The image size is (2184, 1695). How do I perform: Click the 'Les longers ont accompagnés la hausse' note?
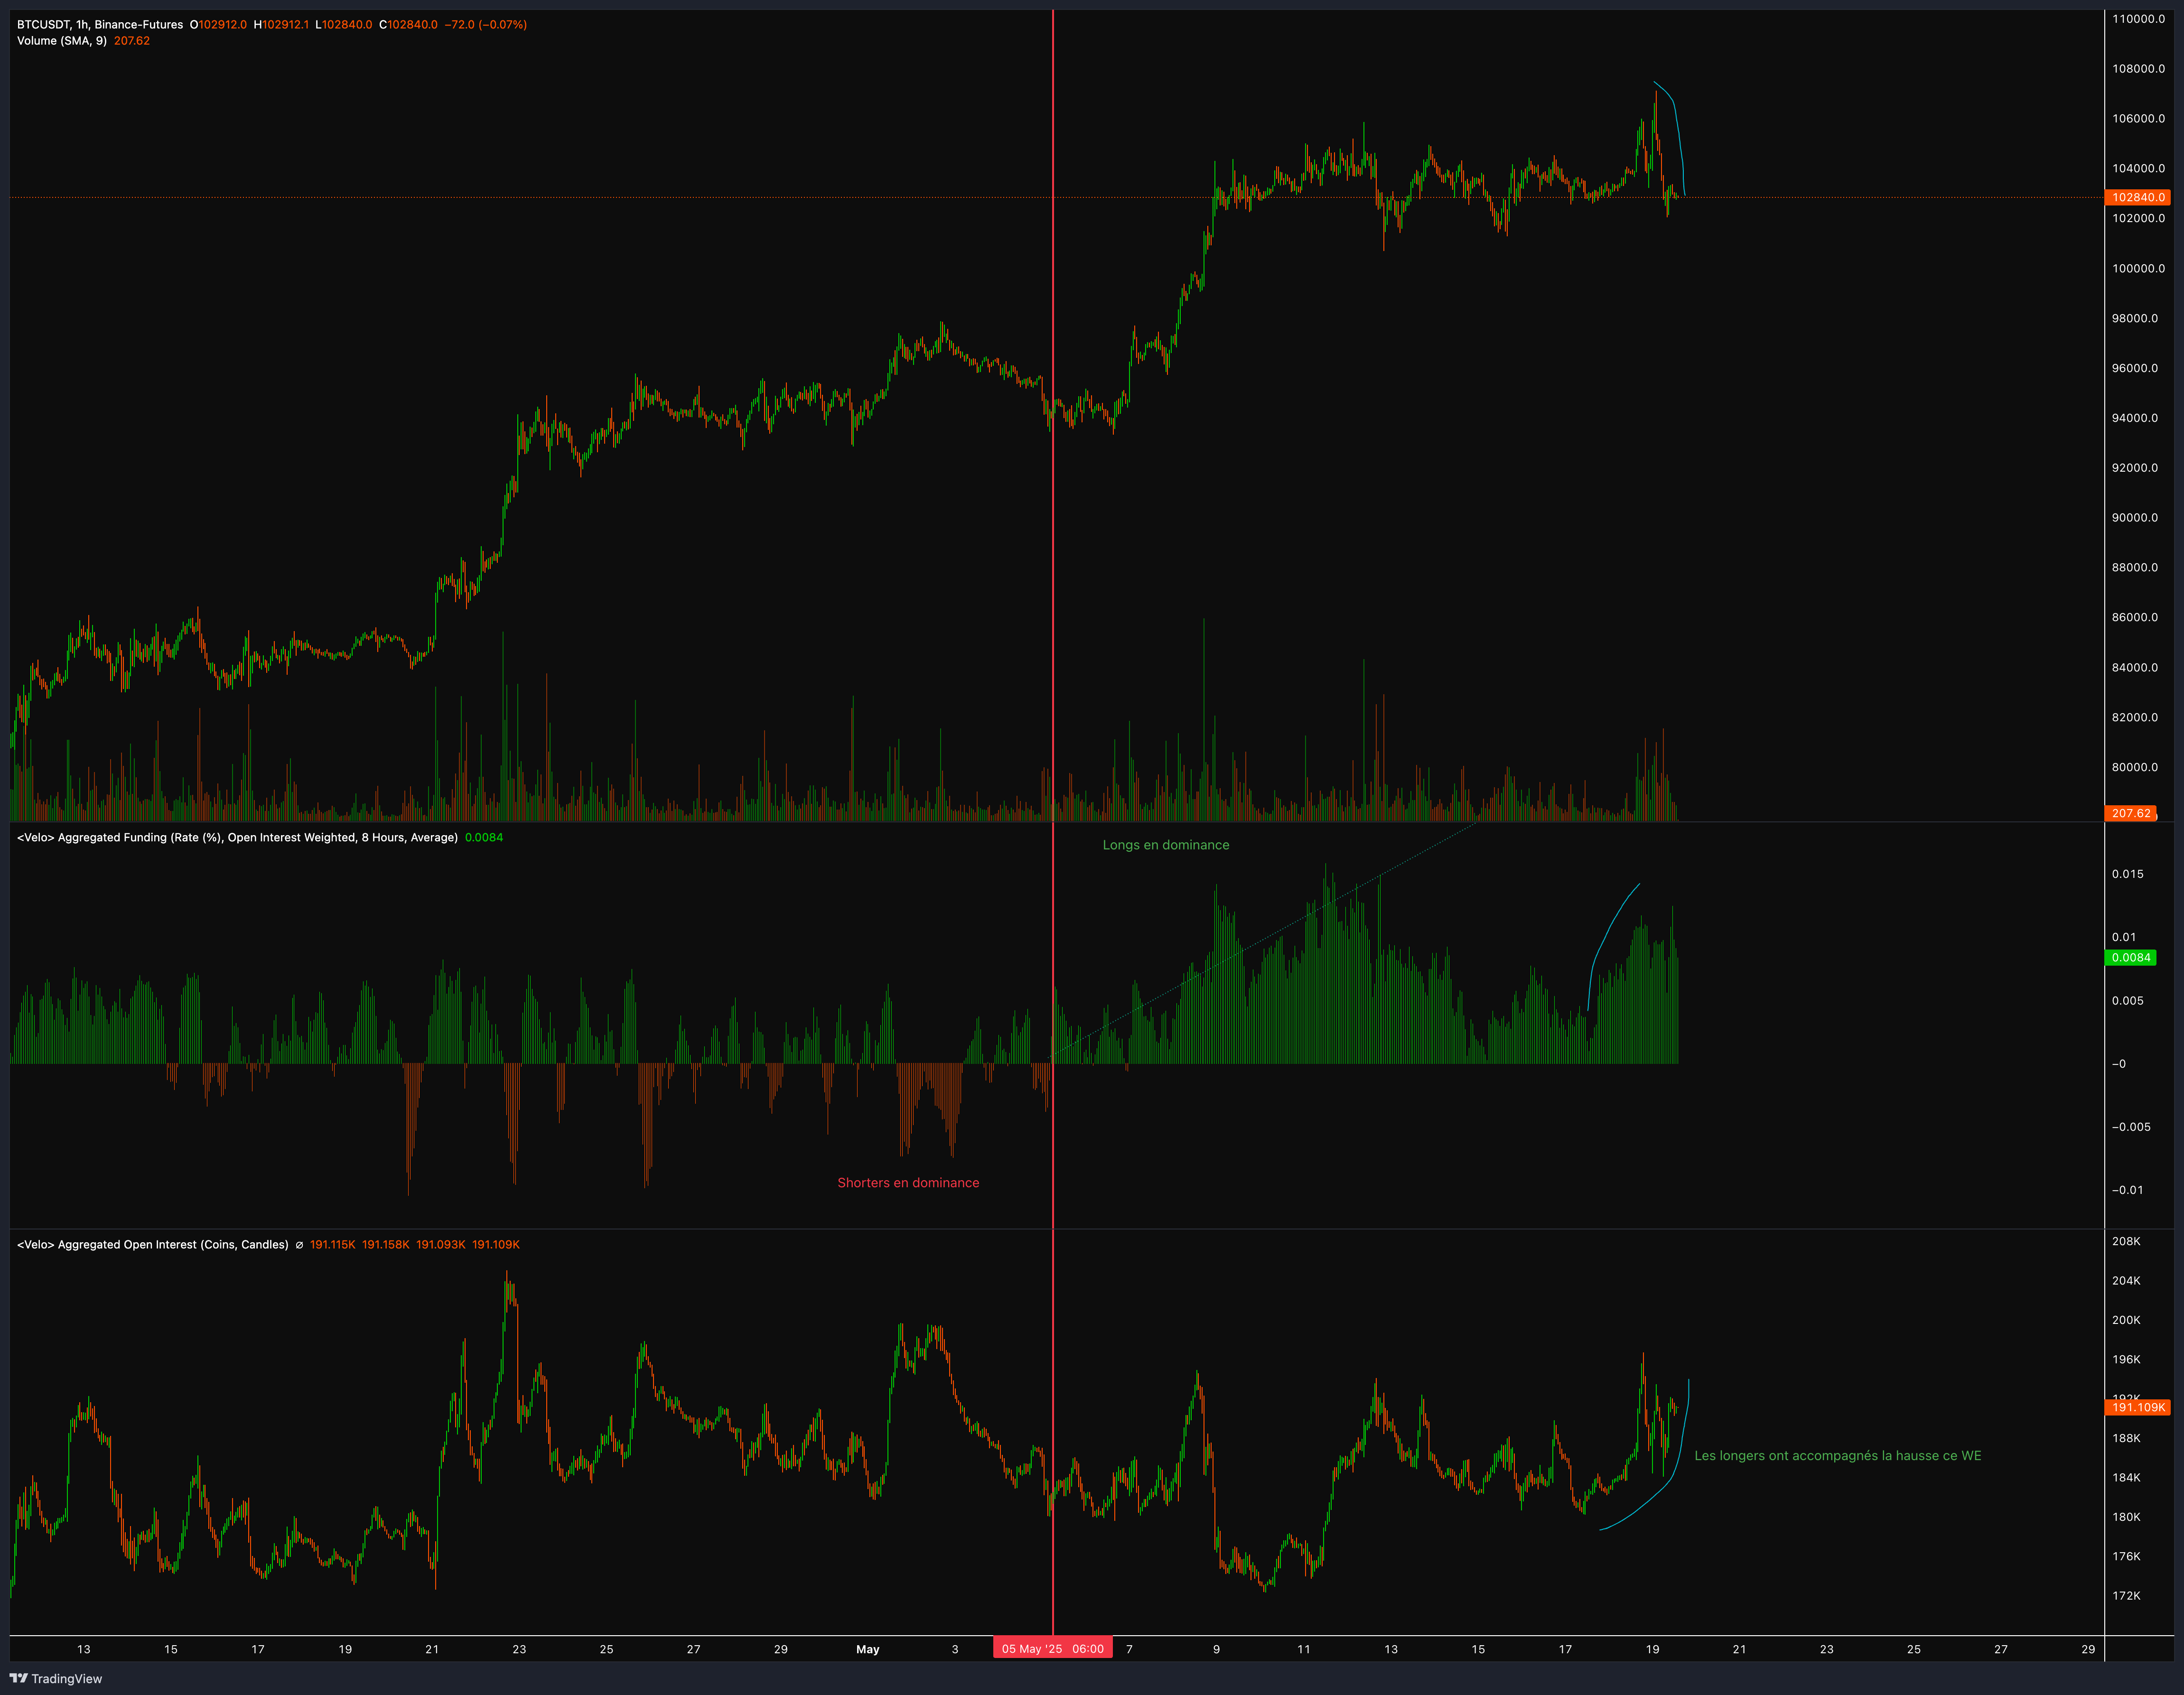pyautogui.click(x=1837, y=1456)
